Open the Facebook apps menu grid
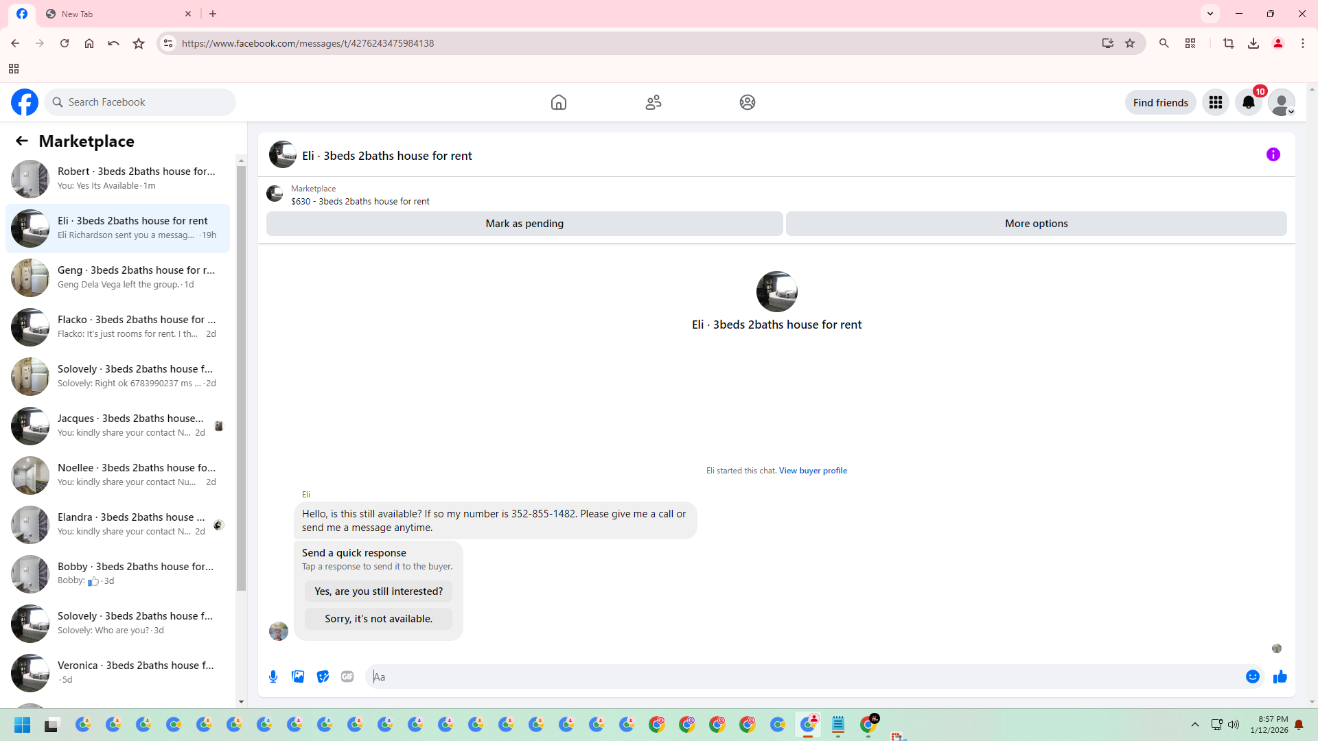The image size is (1318, 741). coord(1216,102)
